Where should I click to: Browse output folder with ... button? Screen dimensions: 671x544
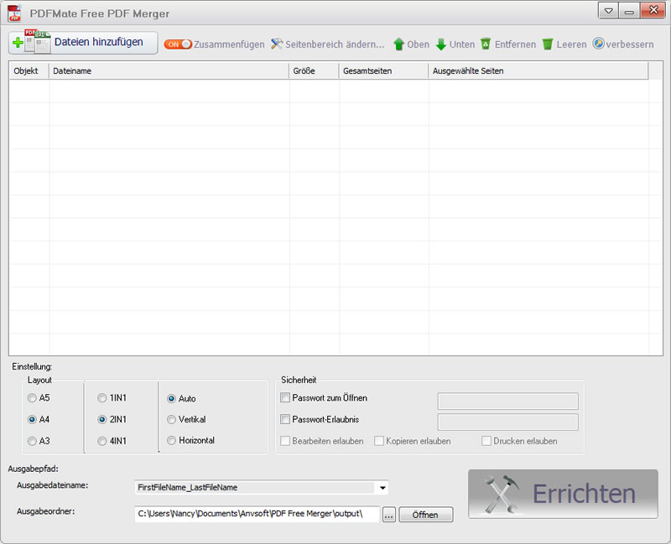coord(388,515)
